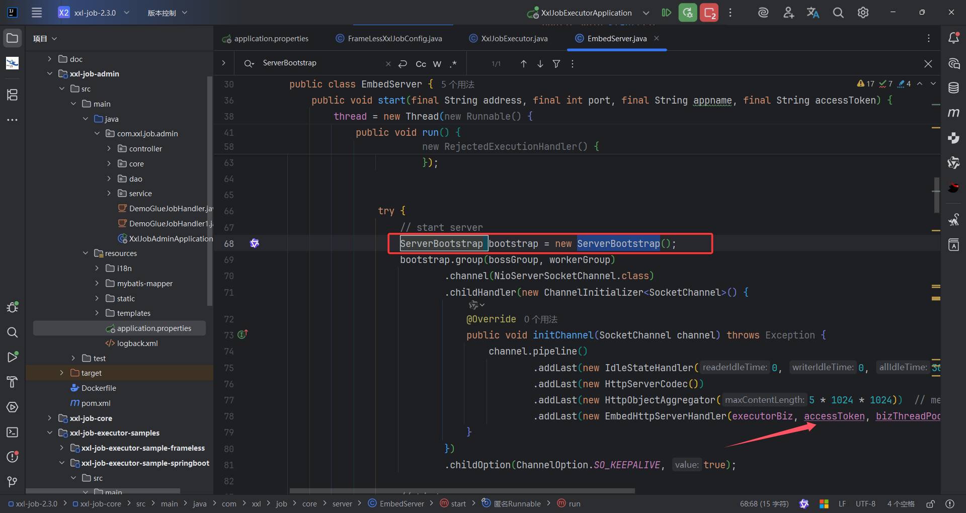Expand the service package
Image resolution: width=966 pixels, height=513 pixels.
109,193
